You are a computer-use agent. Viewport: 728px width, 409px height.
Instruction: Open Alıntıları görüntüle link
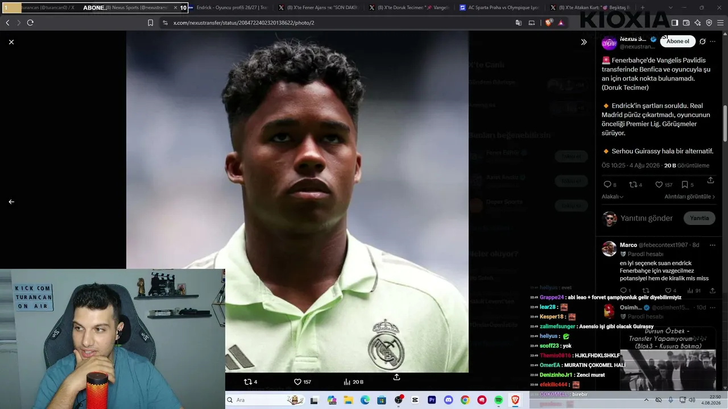pyautogui.click(x=690, y=197)
